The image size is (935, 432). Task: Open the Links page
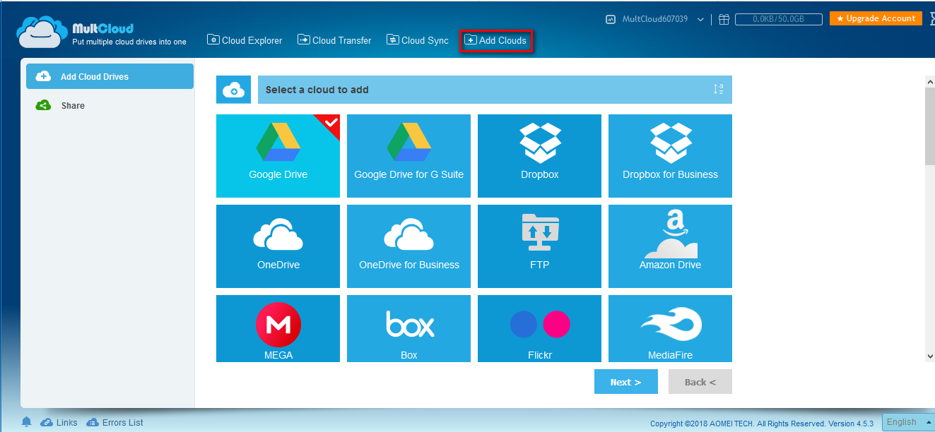tap(59, 422)
